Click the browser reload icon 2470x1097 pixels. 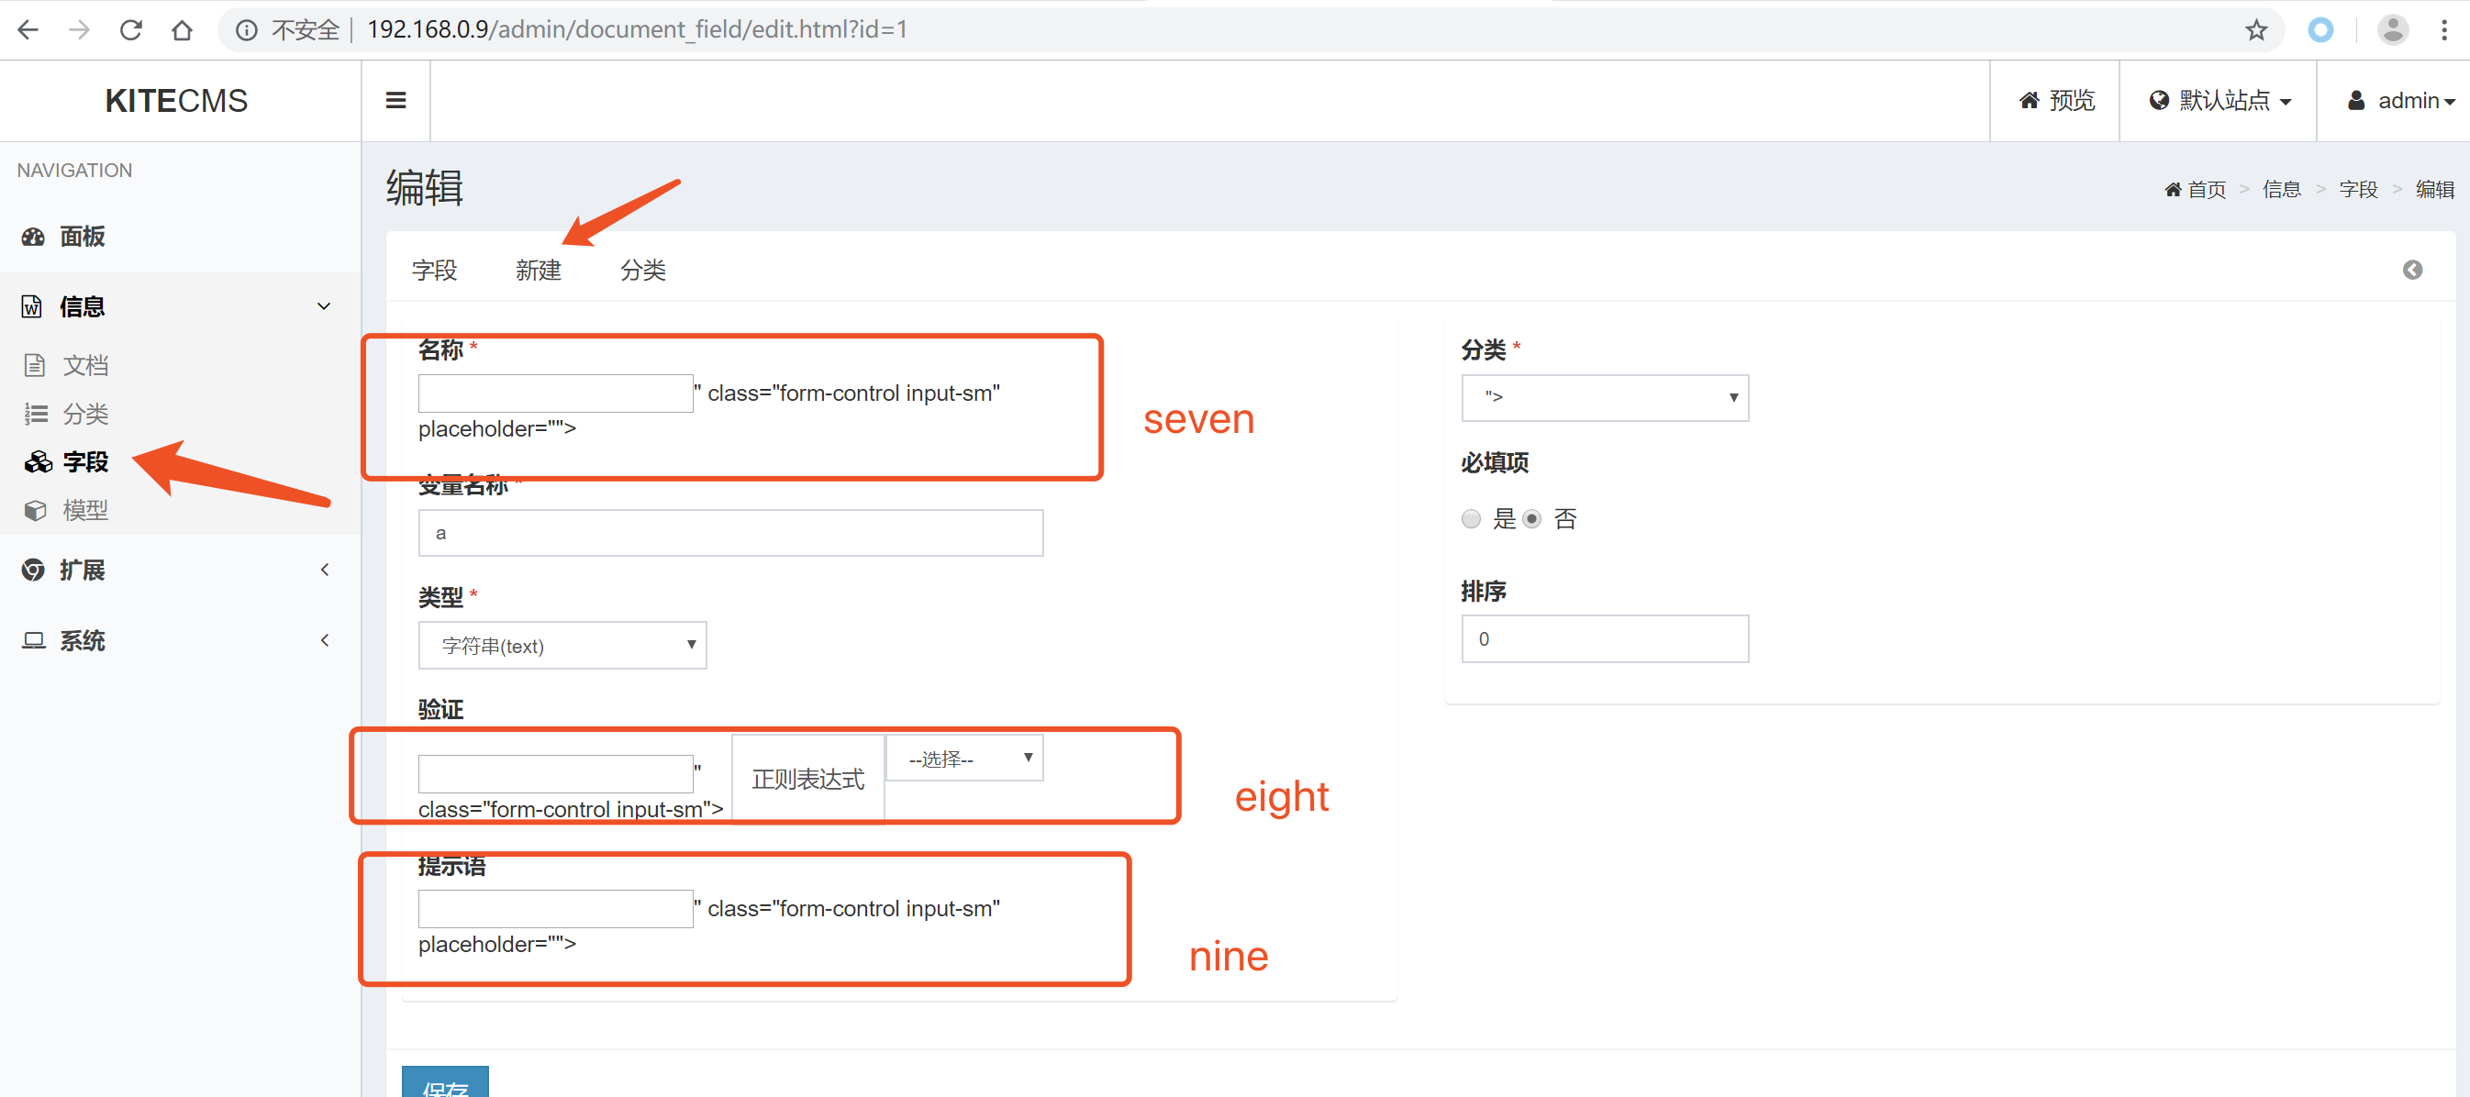[131, 29]
